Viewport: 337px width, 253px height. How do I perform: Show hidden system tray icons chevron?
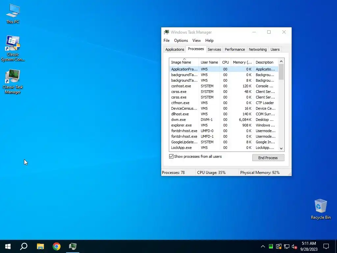click(263, 246)
